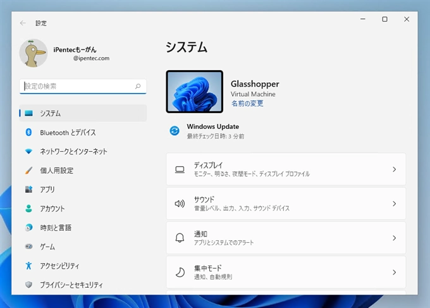Viewport: 430px width, 308px height.
Task: Open プライバシーとセキュリティ section
Action: pos(83,285)
